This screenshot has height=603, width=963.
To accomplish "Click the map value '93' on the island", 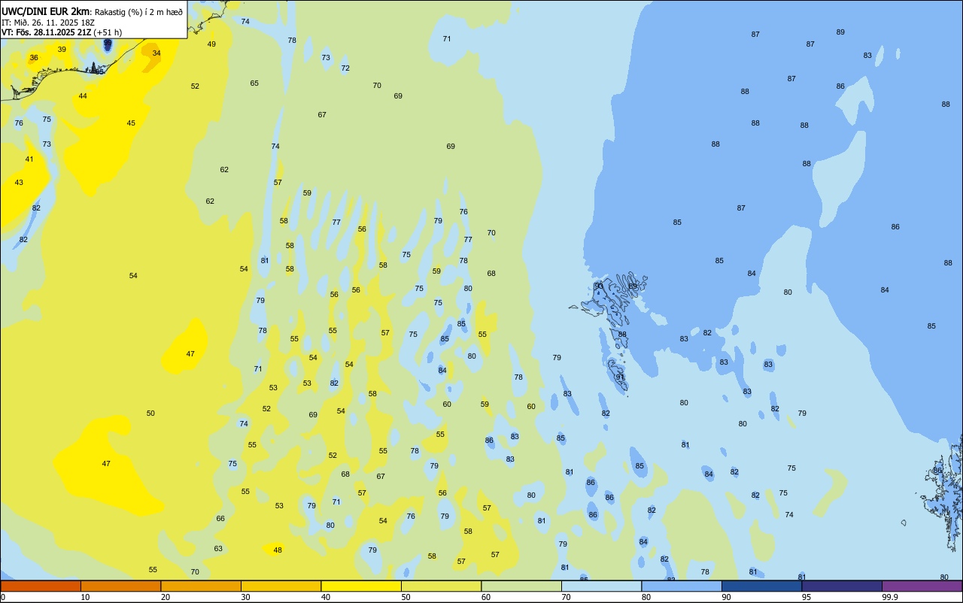I will 599,286.
